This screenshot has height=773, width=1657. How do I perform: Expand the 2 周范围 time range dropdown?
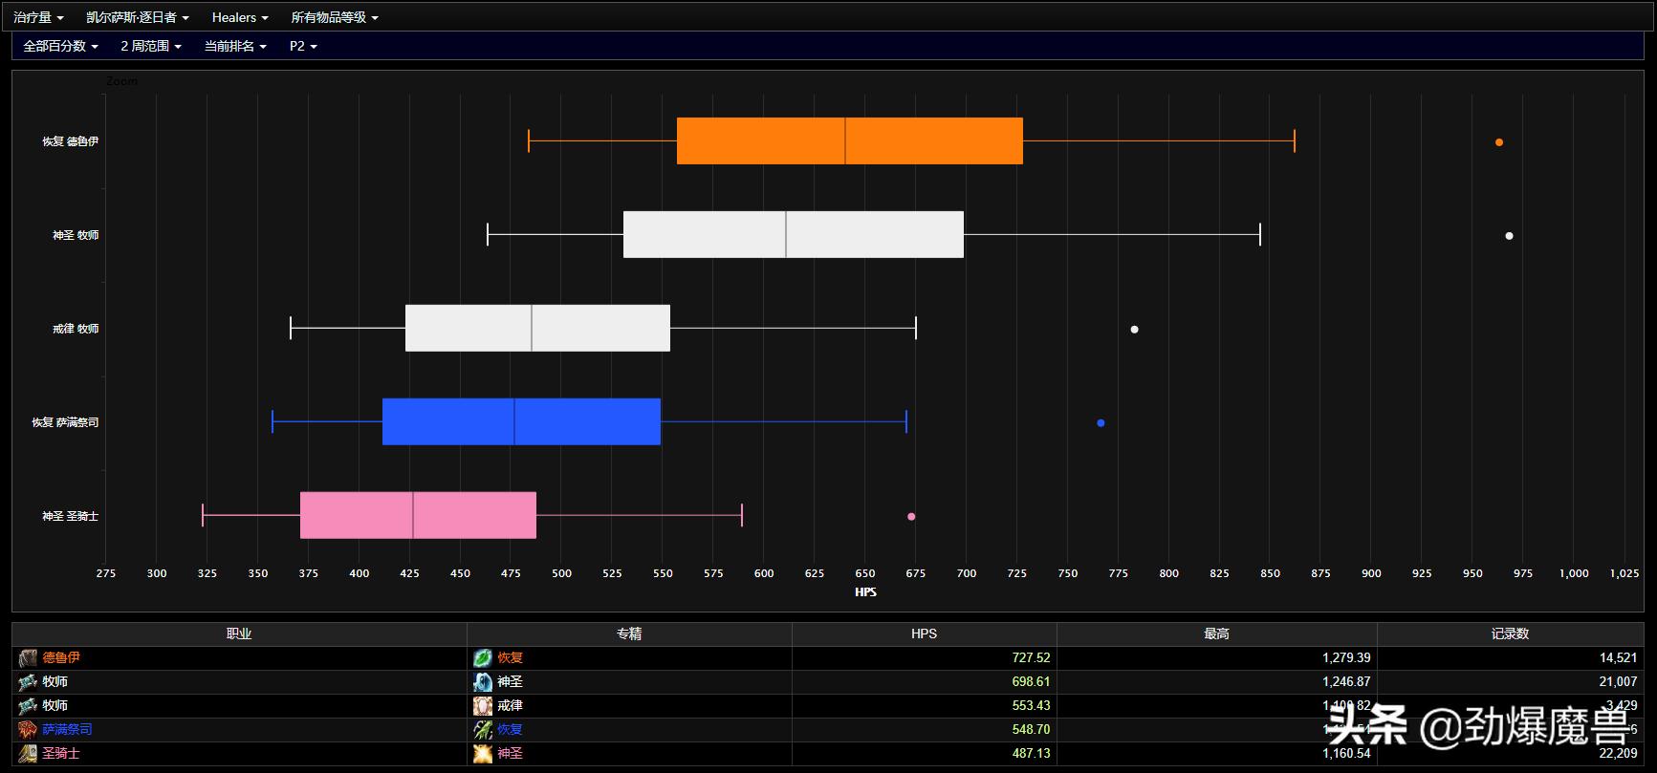151,46
